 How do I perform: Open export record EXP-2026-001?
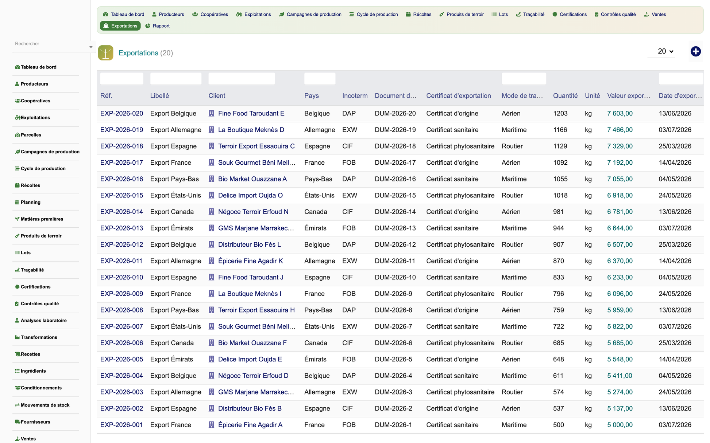pyautogui.click(x=121, y=425)
